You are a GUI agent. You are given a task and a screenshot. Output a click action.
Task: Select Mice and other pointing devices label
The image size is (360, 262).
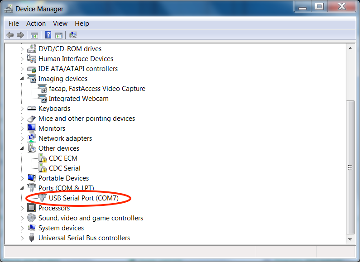[87, 119]
